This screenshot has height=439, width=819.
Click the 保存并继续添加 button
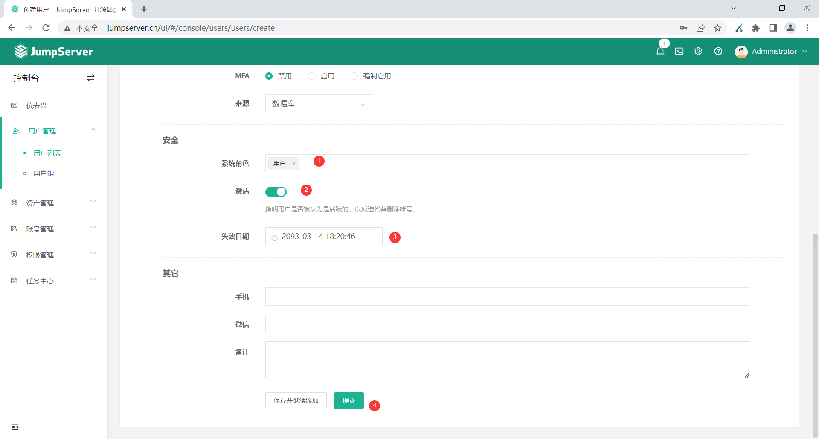pos(296,401)
